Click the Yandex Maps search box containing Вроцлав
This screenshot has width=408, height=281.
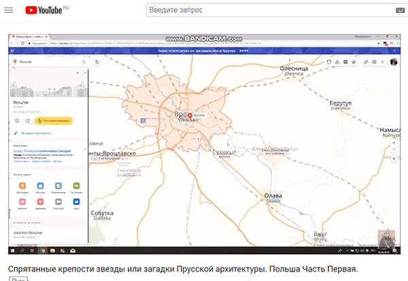tap(48, 62)
